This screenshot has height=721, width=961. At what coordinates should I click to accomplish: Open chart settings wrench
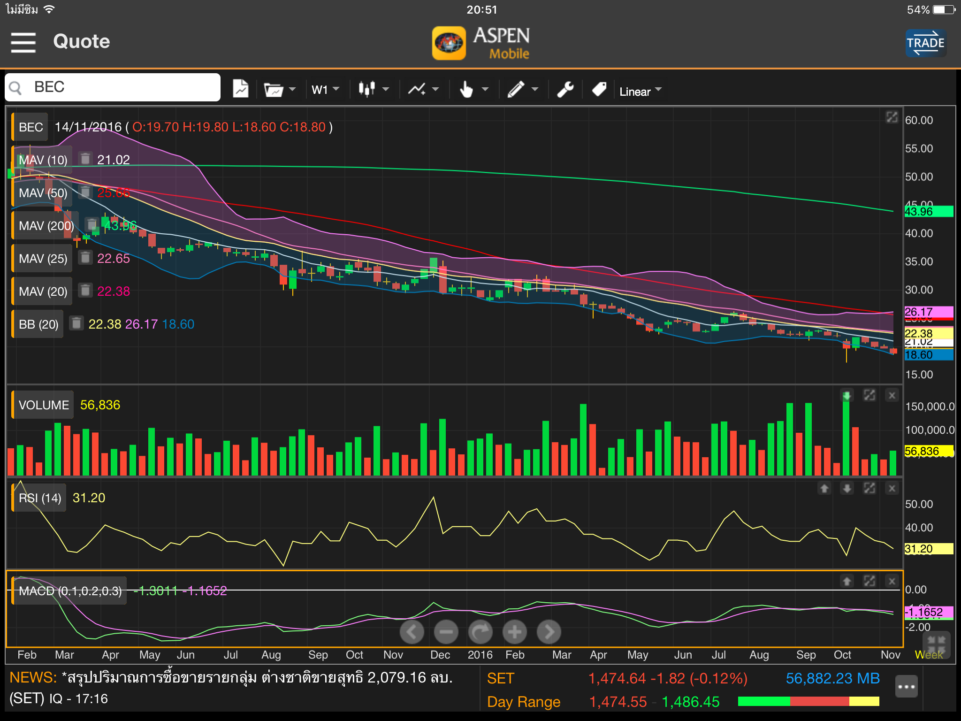coord(565,89)
